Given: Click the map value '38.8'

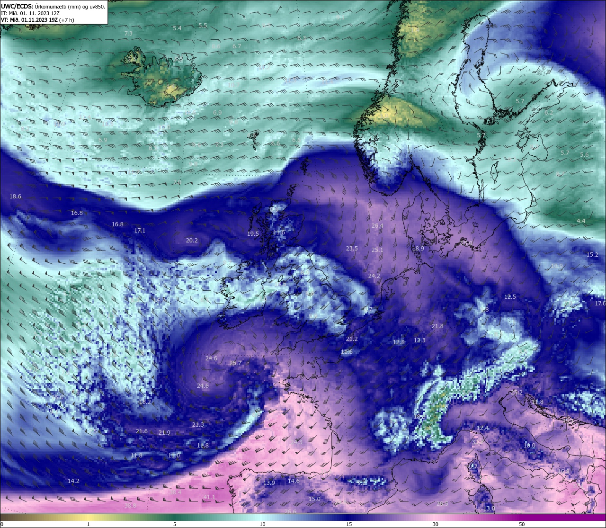Looking at the screenshot, I should (x=130, y=506).
